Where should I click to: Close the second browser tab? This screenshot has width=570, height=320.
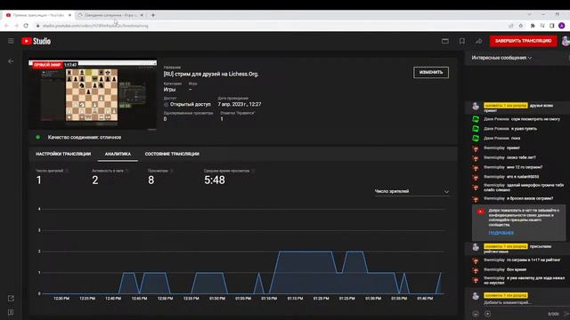click(x=142, y=15)
